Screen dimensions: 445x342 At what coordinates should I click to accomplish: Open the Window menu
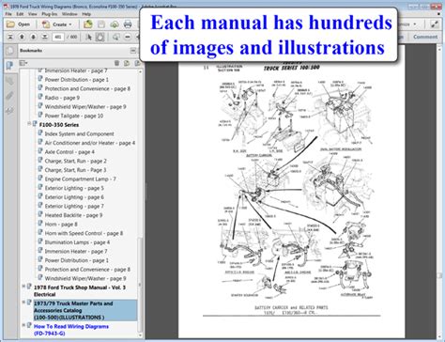[x=69, y=14]
